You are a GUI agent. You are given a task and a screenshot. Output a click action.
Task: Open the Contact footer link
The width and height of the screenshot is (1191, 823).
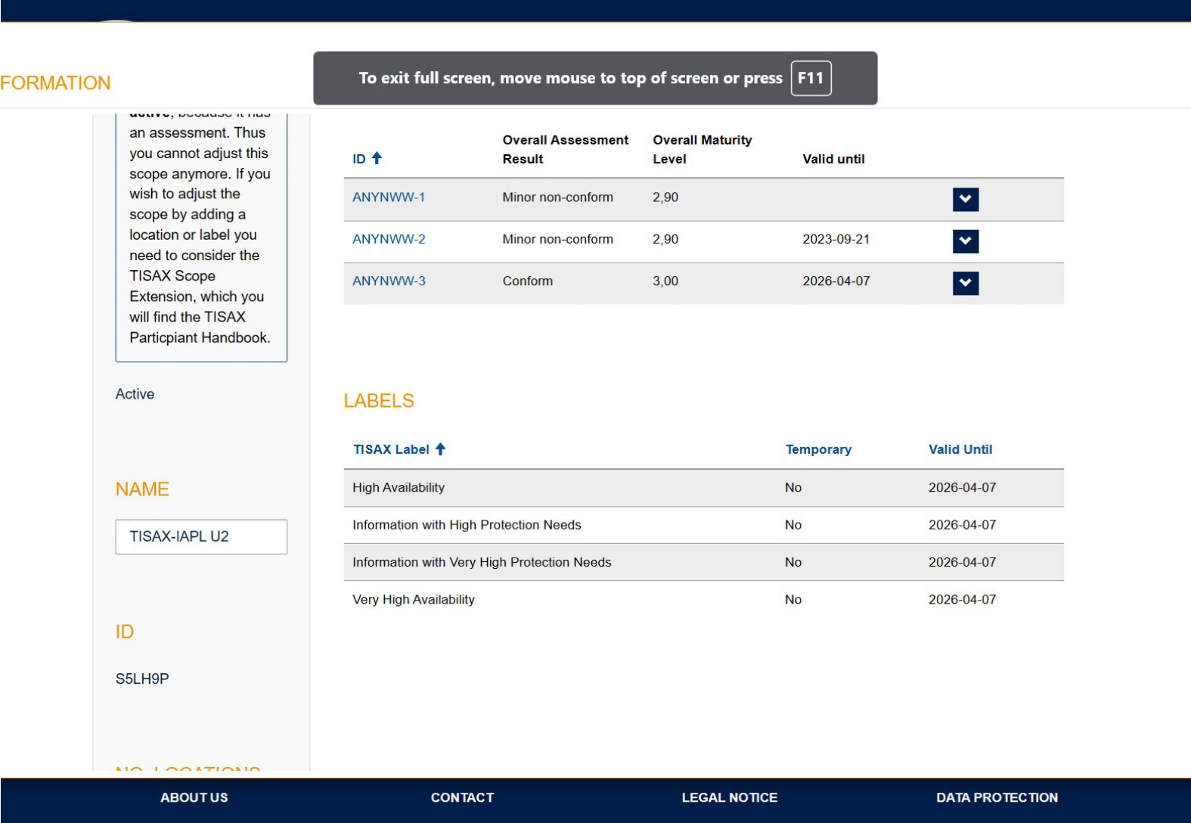462,797
